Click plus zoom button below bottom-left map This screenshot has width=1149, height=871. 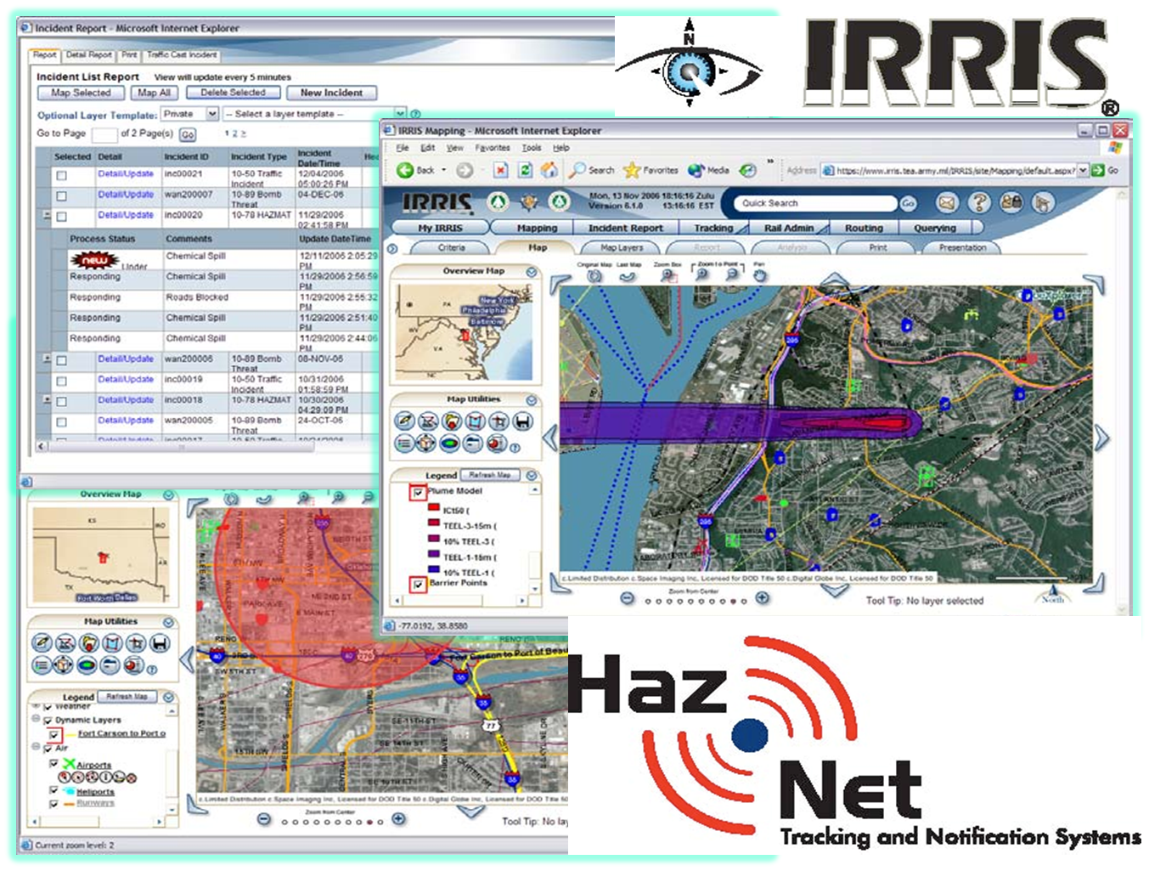click(398, 819)
